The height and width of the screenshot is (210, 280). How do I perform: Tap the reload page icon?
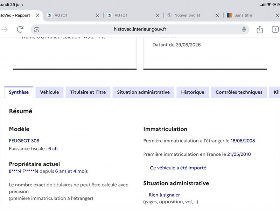(20, 29)
